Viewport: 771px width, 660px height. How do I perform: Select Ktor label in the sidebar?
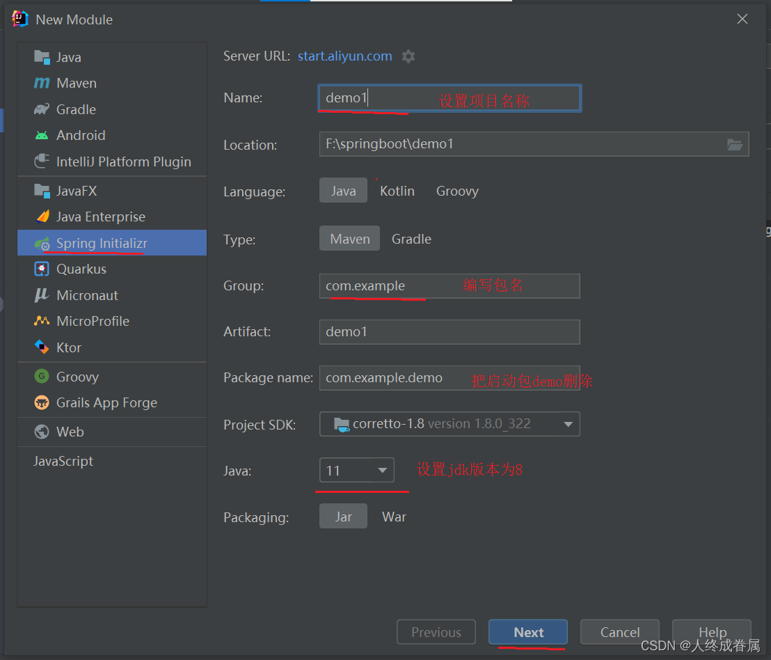click(x=68, y=347)
